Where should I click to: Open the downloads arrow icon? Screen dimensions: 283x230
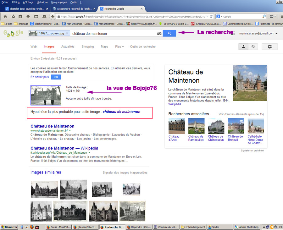click(28, 16)
